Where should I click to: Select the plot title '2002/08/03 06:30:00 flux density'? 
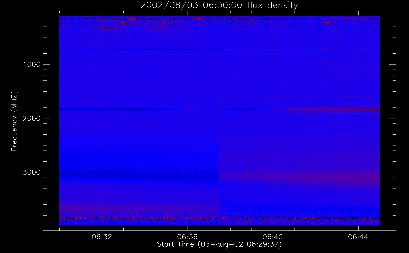pyautogui.click(x=219, y=5)
